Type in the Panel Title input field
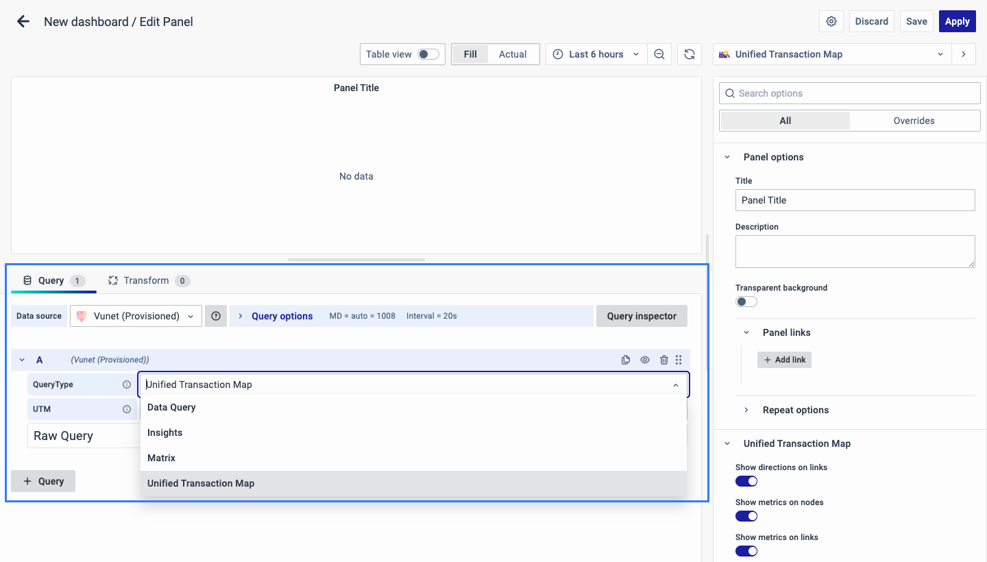The width and height of the screenshot is (987, 562). [855, 199]
